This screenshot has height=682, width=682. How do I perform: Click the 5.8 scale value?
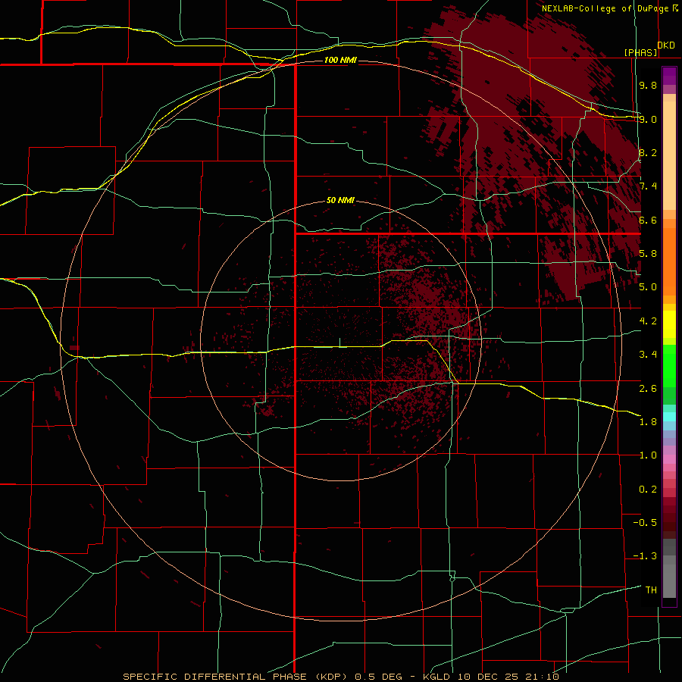tap(648, 254)
